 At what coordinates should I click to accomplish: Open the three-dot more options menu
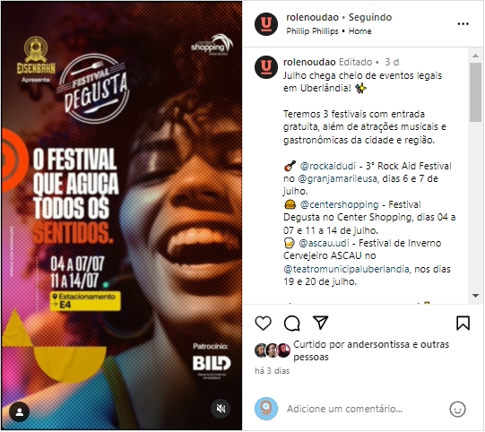point(463,24)
